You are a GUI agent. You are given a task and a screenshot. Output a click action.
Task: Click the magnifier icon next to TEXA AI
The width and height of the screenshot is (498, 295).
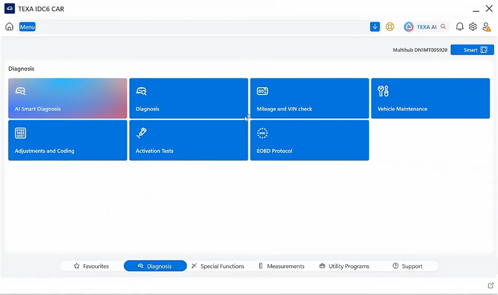(x=443, y=26)
